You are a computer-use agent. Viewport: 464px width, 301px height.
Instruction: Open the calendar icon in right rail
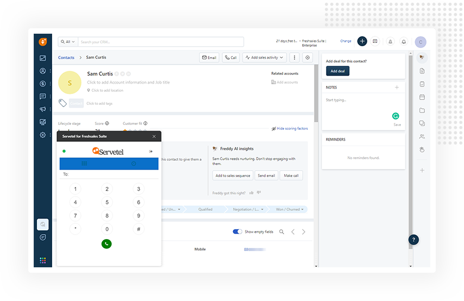422,97
